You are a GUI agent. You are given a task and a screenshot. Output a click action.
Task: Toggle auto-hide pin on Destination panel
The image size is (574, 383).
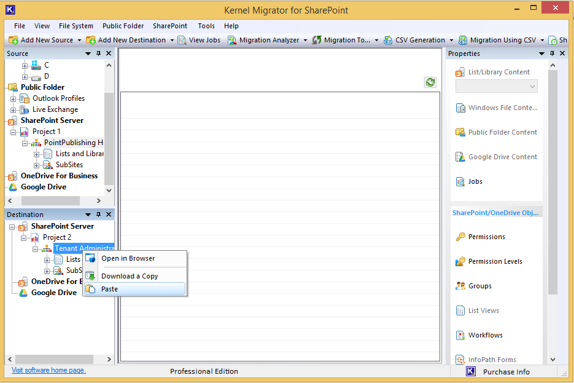point(98,215)
